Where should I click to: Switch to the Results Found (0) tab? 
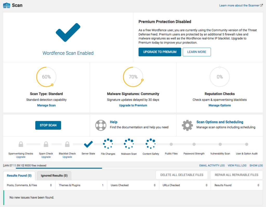[19, 176]
